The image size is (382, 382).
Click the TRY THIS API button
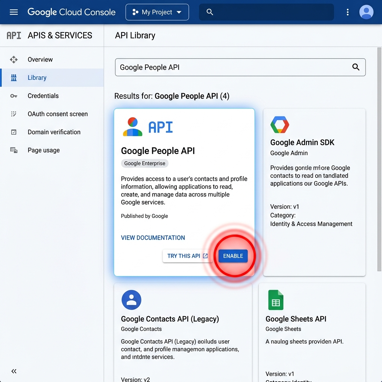(187, 256)
